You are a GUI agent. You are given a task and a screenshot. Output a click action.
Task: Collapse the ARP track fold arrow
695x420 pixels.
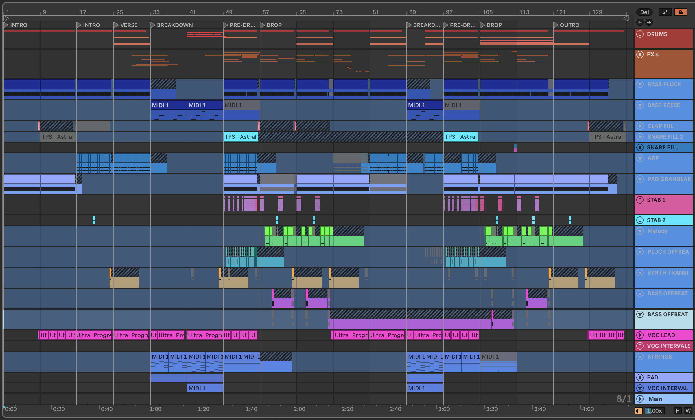[x=640, y=158]
